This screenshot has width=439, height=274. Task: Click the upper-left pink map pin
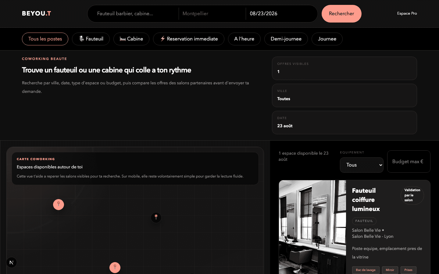59,205
